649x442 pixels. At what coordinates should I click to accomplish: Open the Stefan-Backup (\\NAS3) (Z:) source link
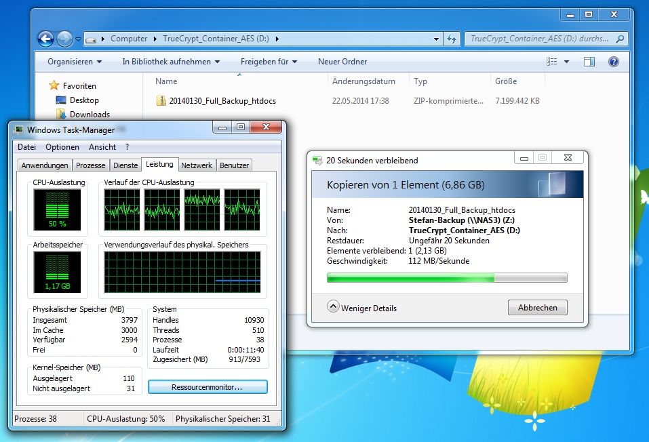click(x=462, y=220)
